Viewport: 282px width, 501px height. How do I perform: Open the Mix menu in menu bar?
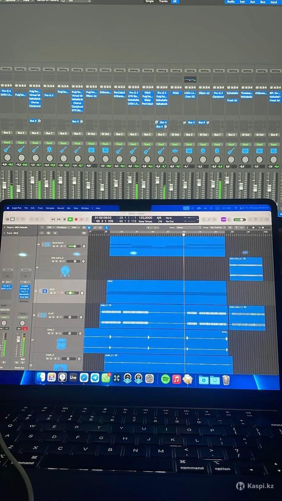69,208
